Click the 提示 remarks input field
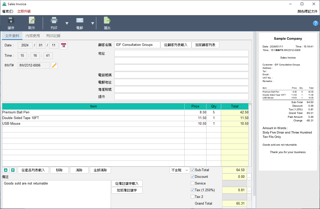The width and height of the screenshot is (320, 209). pyautogui.click(x=181, y=97)
